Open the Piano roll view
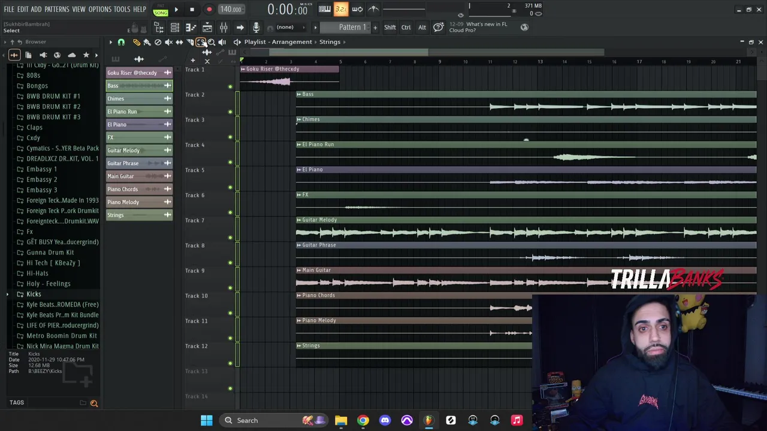Screen dimensions: 767x431 click(191, 27)
